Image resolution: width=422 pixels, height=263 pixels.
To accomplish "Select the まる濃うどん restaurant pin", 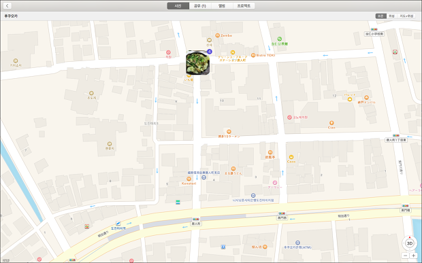I will coord(233,169).
